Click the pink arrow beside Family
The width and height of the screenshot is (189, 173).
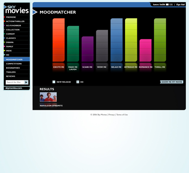pyautogui.click(x=5, y=46)
